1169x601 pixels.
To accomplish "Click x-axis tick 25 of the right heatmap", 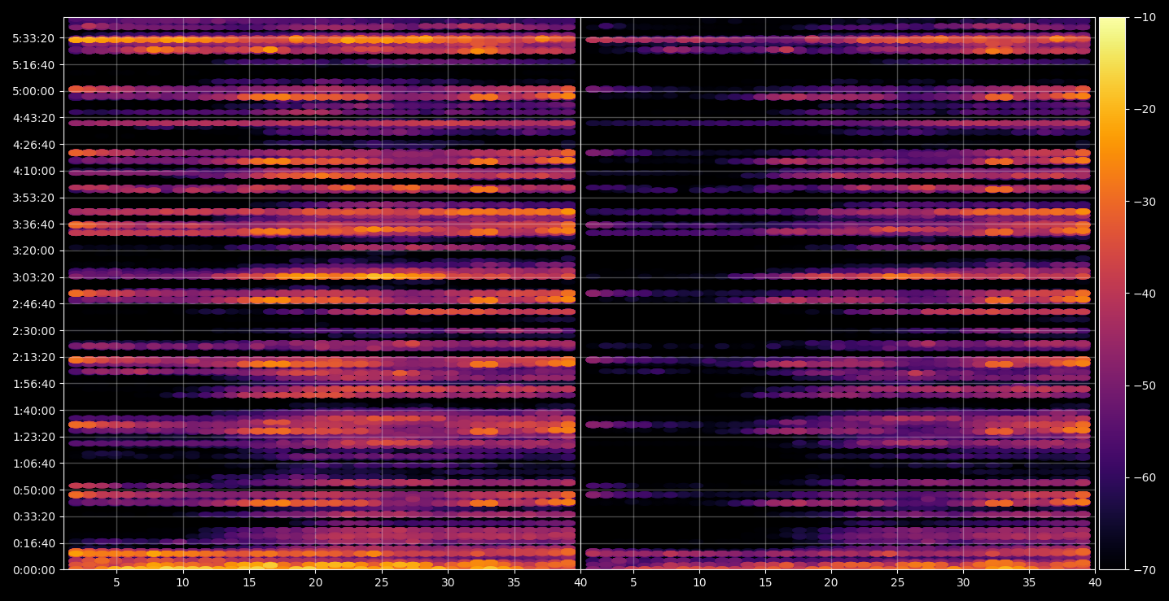I will [x=897, y=582].
